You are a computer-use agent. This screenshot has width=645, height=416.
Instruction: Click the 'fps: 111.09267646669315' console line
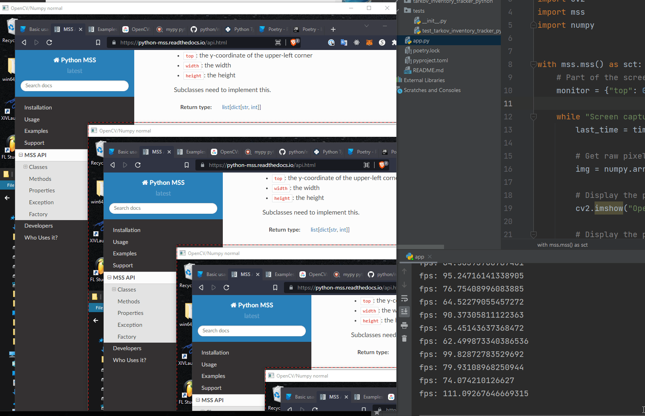[473, 393]
